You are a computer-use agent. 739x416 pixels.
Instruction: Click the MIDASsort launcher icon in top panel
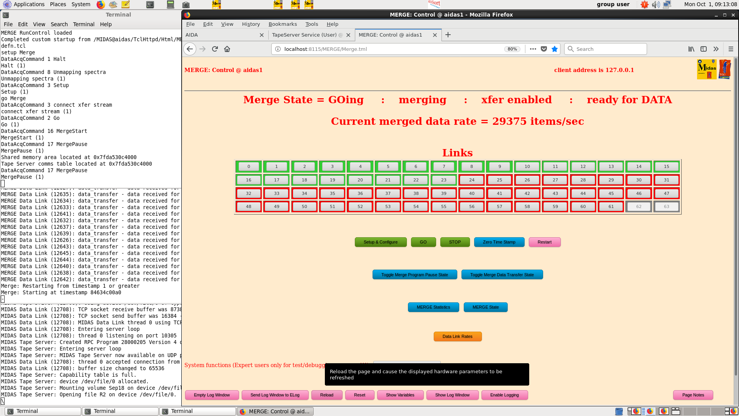pos(434,4)
